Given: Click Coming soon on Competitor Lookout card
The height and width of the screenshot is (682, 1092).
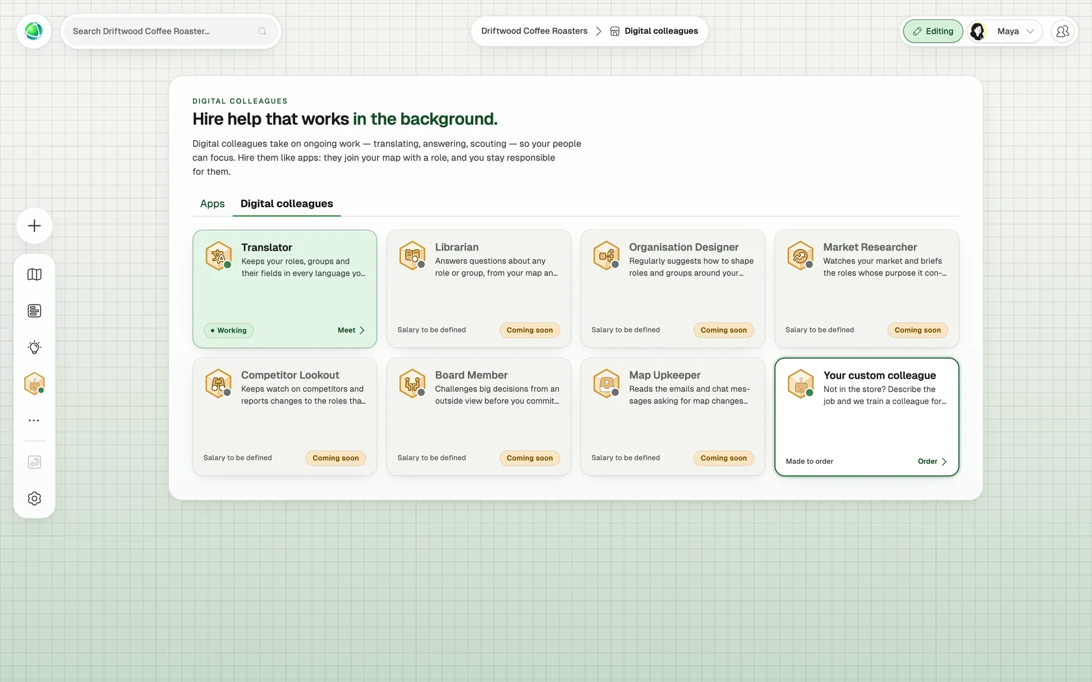Looking at the screenshot, I should tap(335, 459).
